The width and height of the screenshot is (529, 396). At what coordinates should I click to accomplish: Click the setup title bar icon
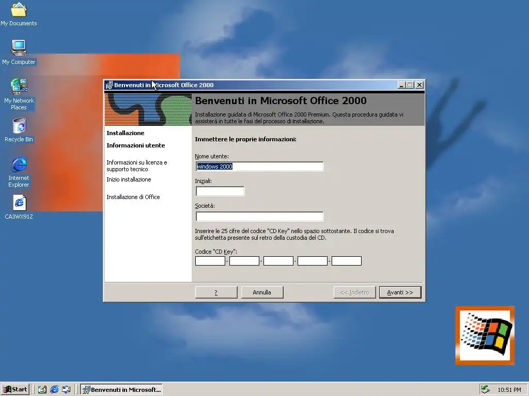(x=109, y=85)
